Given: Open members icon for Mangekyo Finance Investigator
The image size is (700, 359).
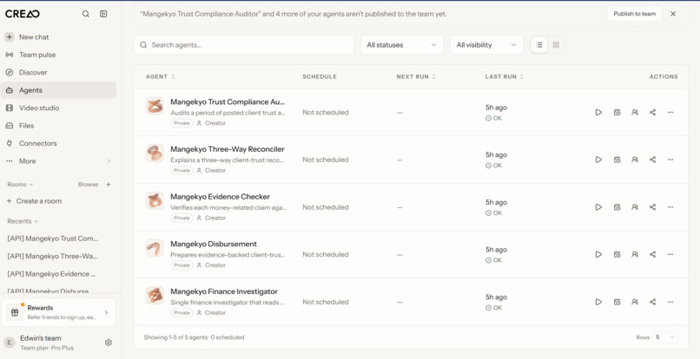Looking at the screenshot, I should pos(635,302).
